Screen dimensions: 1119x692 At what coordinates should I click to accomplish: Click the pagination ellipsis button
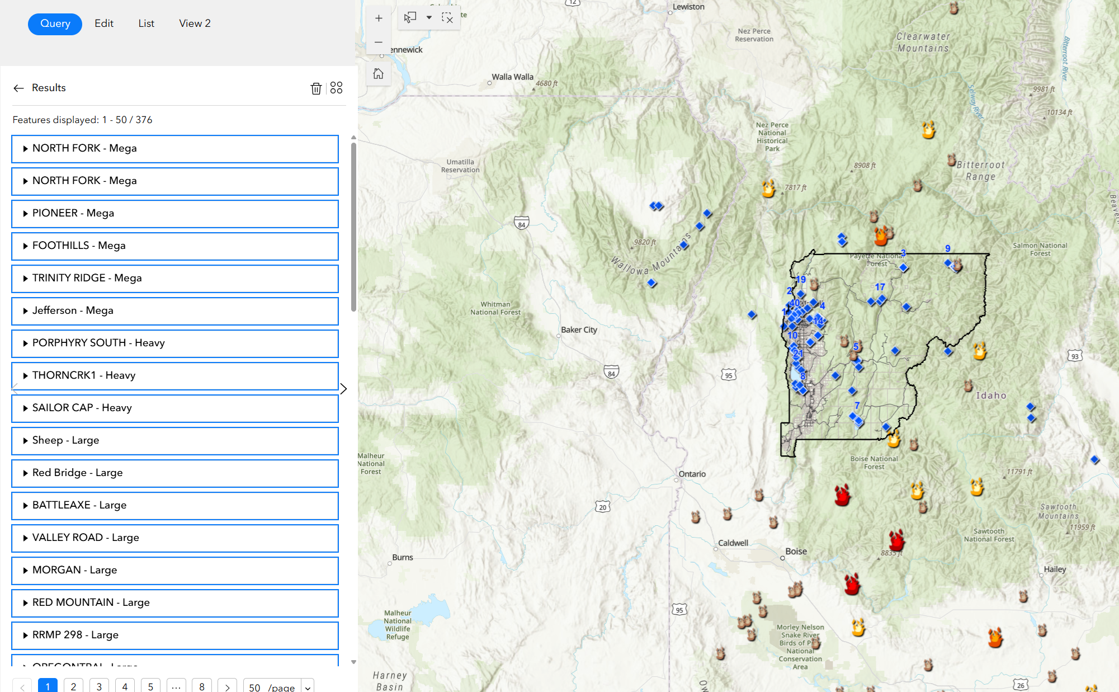(176, 687)
